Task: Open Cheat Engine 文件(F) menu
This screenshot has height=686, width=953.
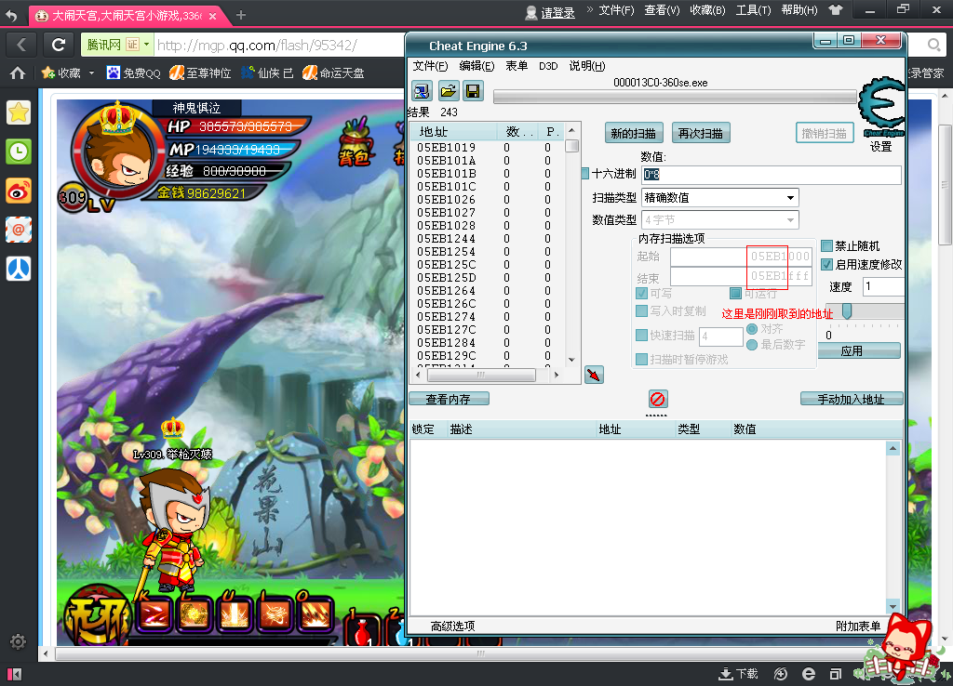Action: (430, 66)
